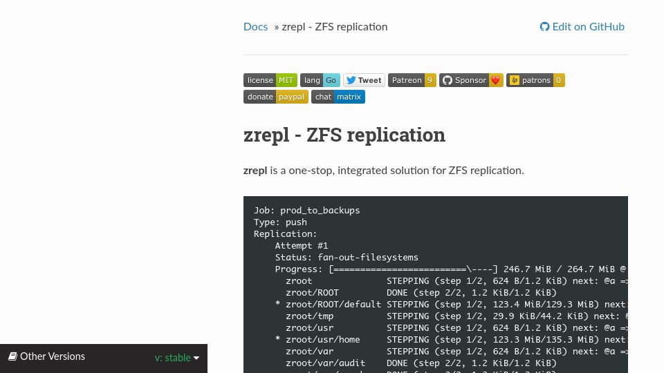Click the Attempt #1 line
Viewport: 664px width, 373px height.
(302, 246)
